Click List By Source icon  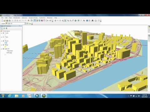[4, 28]
